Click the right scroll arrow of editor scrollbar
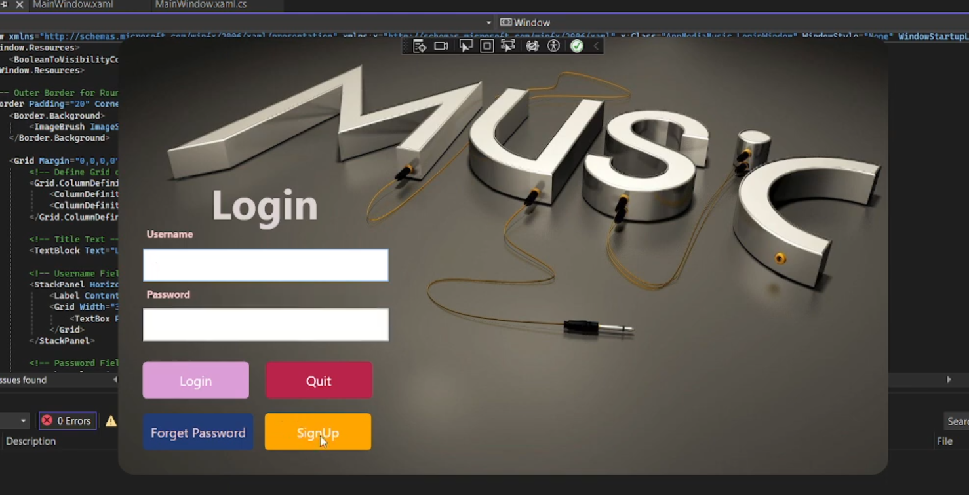The image size is (969, 495). pos(949,380)
